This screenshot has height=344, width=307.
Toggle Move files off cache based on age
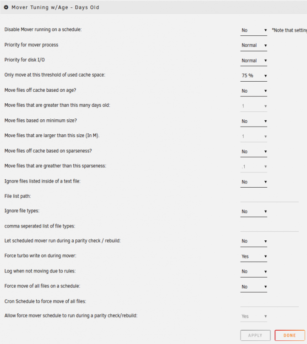tap(253, 91)
